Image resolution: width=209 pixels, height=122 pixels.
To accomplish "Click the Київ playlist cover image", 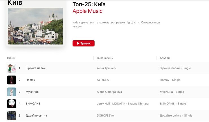I will pos(35,26).
